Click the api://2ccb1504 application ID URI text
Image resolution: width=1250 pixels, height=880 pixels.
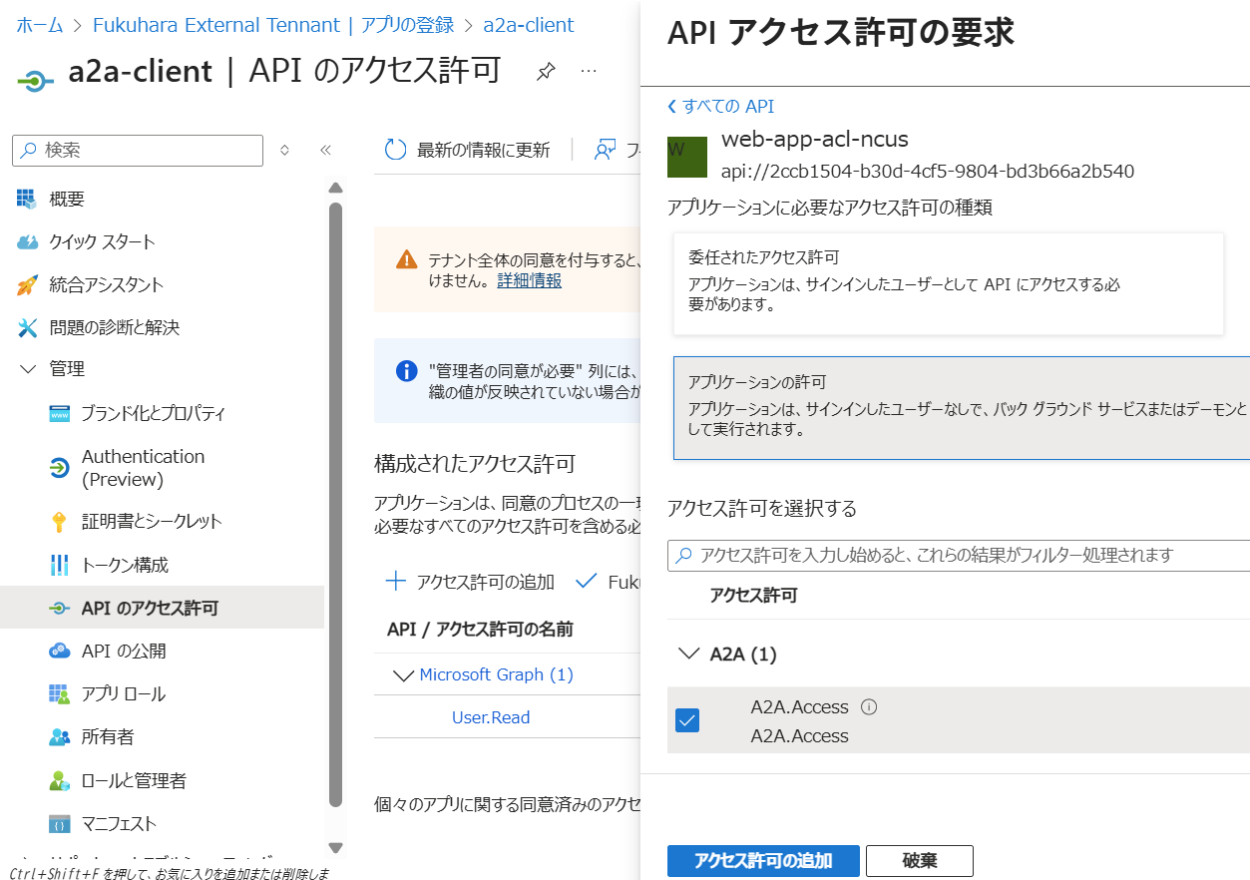coord(927,171)
